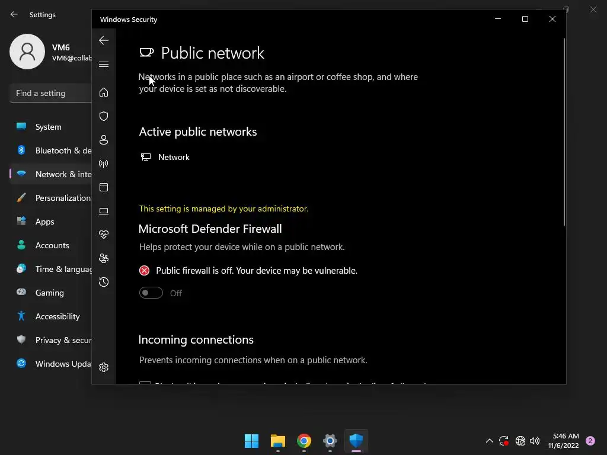The width and height of the screenshot is (607, 455).
Task: Click the volume speaker tray icon
Action: [535, 441]
